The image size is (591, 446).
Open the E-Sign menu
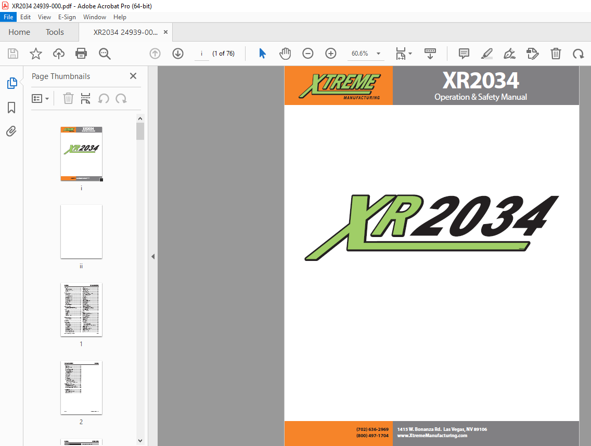67,17
